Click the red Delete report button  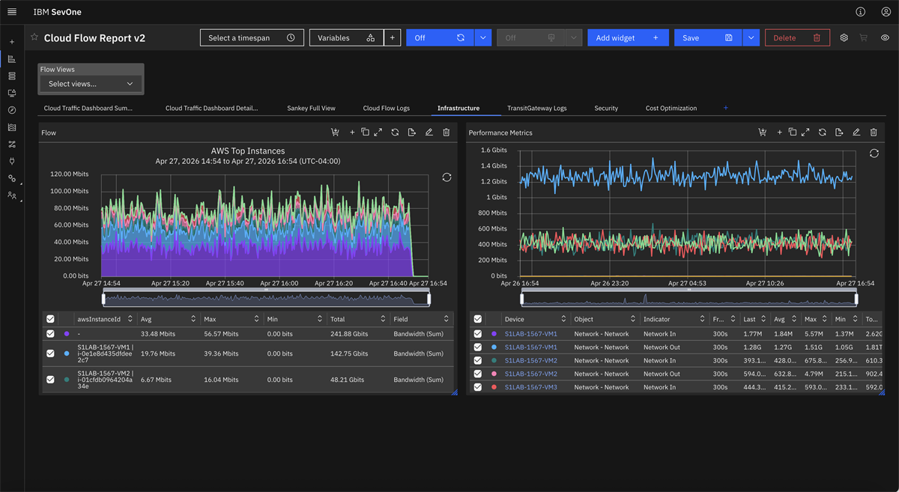[797, 37]
